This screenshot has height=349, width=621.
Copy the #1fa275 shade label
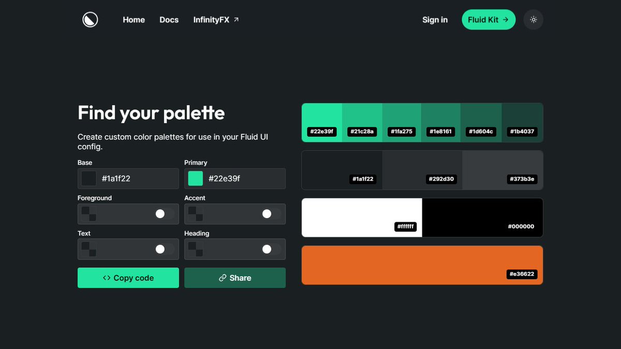coord(402,131)
